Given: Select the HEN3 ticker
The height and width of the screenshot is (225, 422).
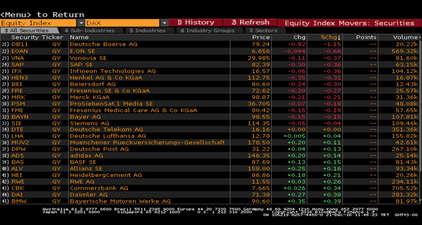Looking at the screenshot, I should coord(20,77).
